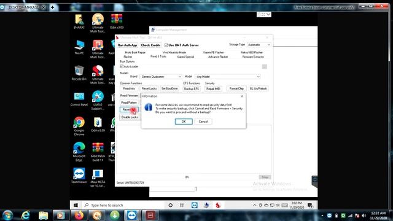Open Firefox from the host taskbar
The width and height of the screenshot is (393, 221).
pos(79,215)
